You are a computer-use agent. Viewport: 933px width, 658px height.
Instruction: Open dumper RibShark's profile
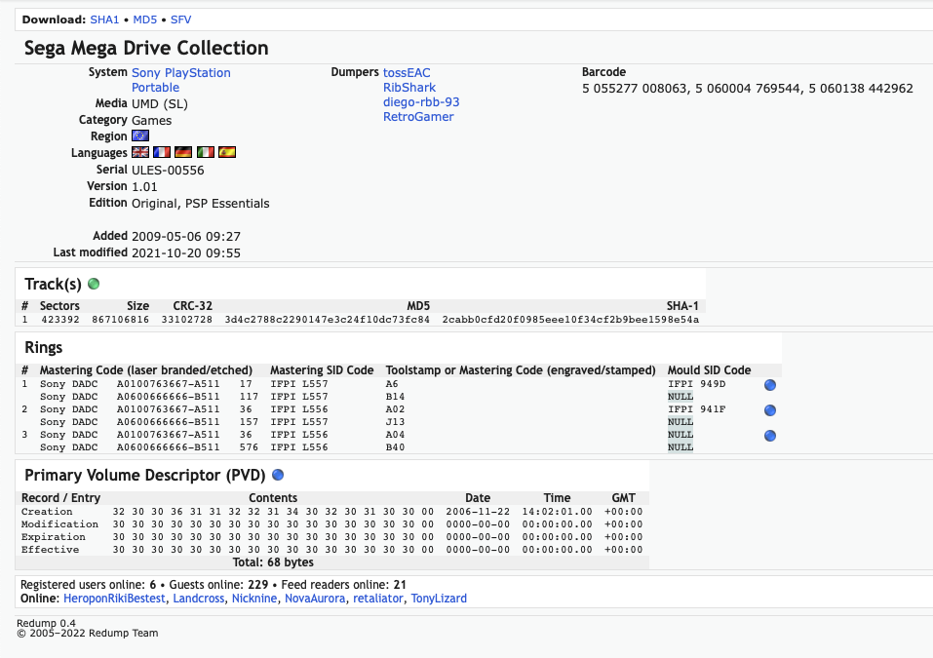tap(409, 88)
